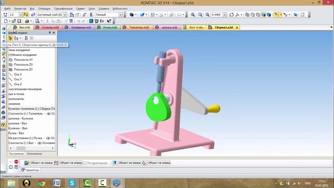Click the Zoom in magnifier icon
334x188 pixels.
pos(193,15)
